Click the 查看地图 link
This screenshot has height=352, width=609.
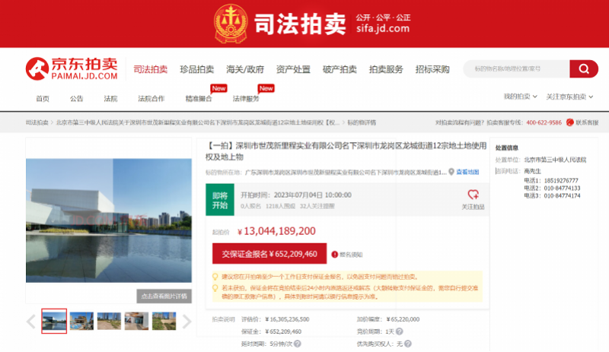467,172
